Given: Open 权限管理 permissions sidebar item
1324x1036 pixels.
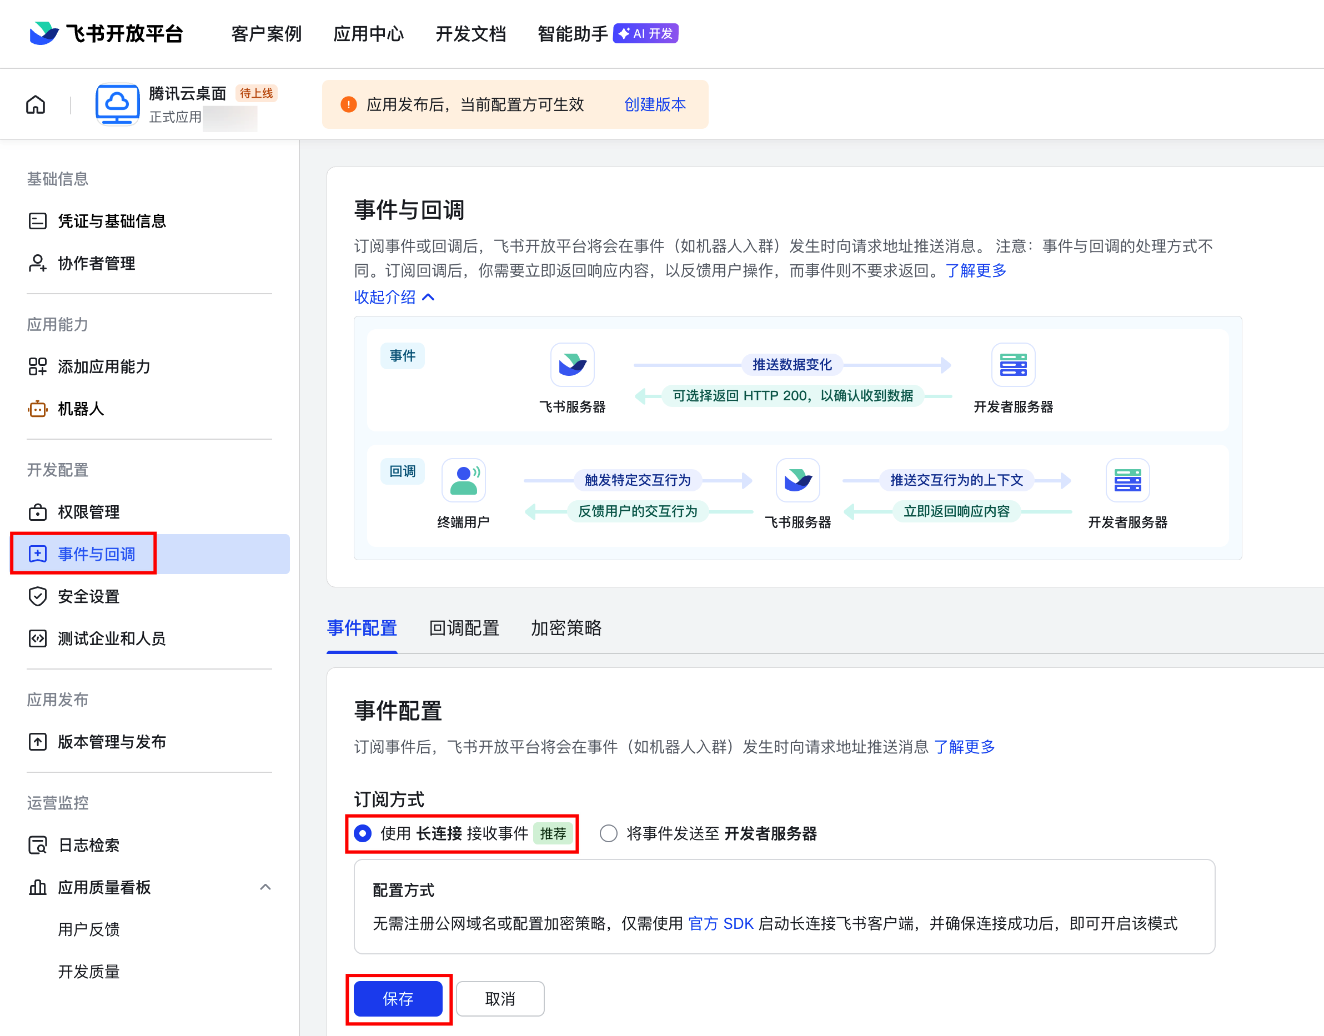Looking at the screenshot, I should [x=89, y=512].
